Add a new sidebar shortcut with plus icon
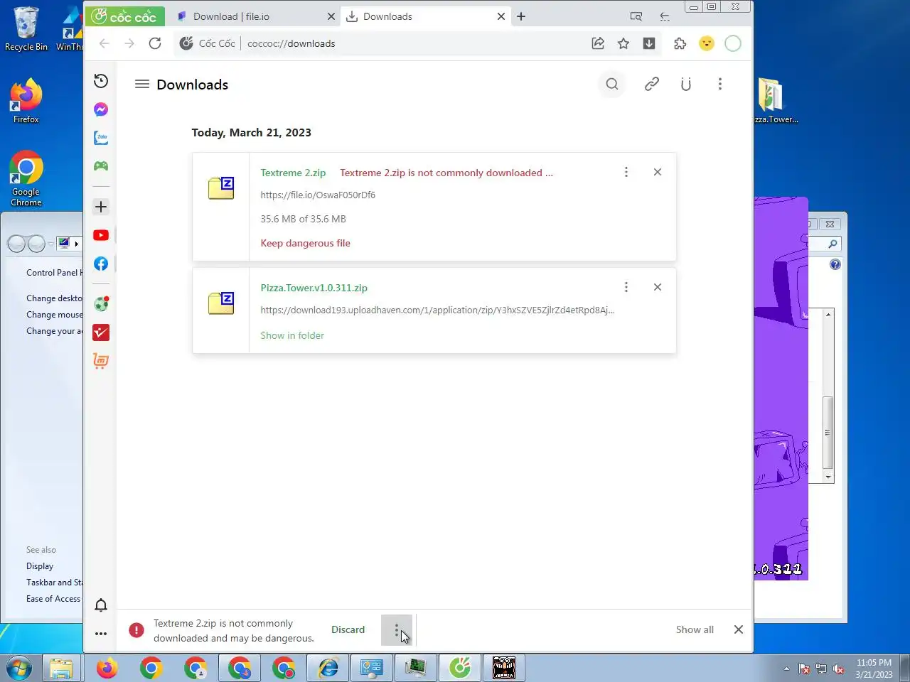The image size is (910, 682). (101, 207)
